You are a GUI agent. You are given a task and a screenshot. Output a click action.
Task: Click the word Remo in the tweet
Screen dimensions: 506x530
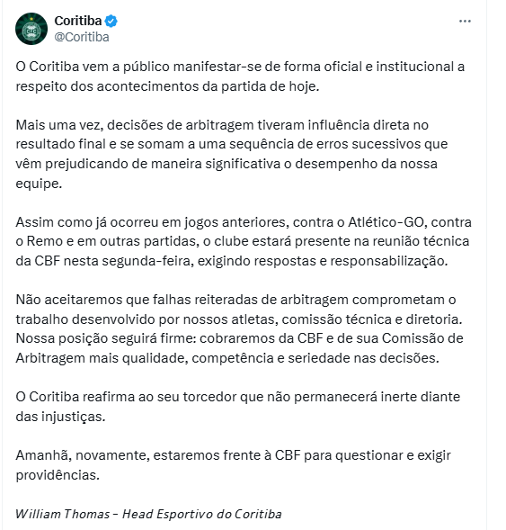pos(43,241)
